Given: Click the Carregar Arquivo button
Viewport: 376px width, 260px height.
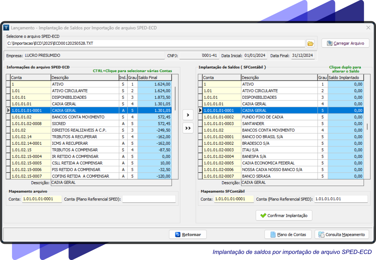Looking at the screenshot, I should click(345, 43).
